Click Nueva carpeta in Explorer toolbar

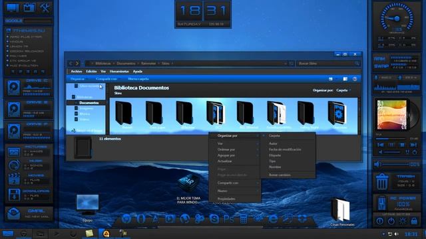click(x=138, y=79)
